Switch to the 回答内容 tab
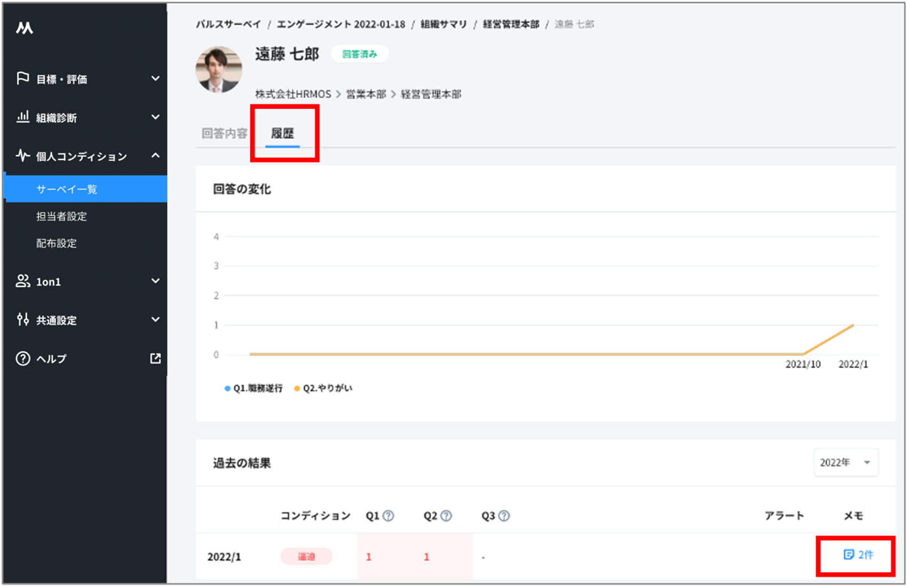Image resolution: width=907 pixels, height=586 pixels. tap(224, 134)
